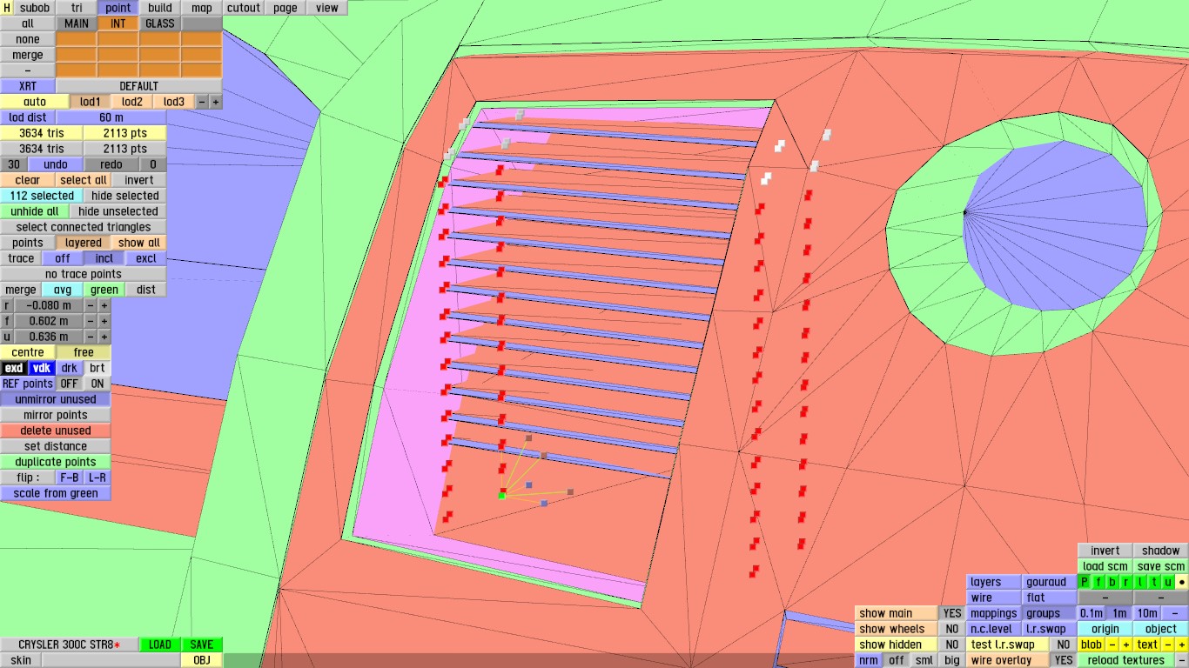Select the avg merge option
Screen dimensions: 1189x668
[x=63, y=290]
